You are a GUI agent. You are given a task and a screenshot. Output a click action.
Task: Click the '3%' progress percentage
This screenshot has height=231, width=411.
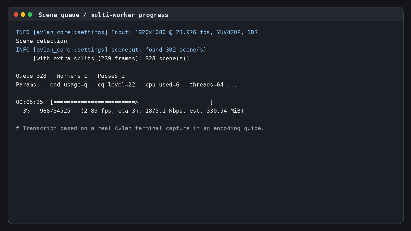pos(26,111)
